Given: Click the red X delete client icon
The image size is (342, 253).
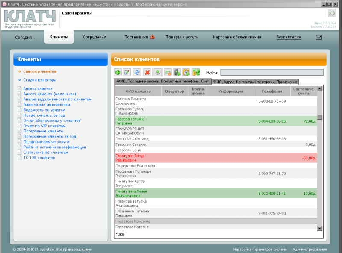Looking at the screenshot, I should click(147, 73).
